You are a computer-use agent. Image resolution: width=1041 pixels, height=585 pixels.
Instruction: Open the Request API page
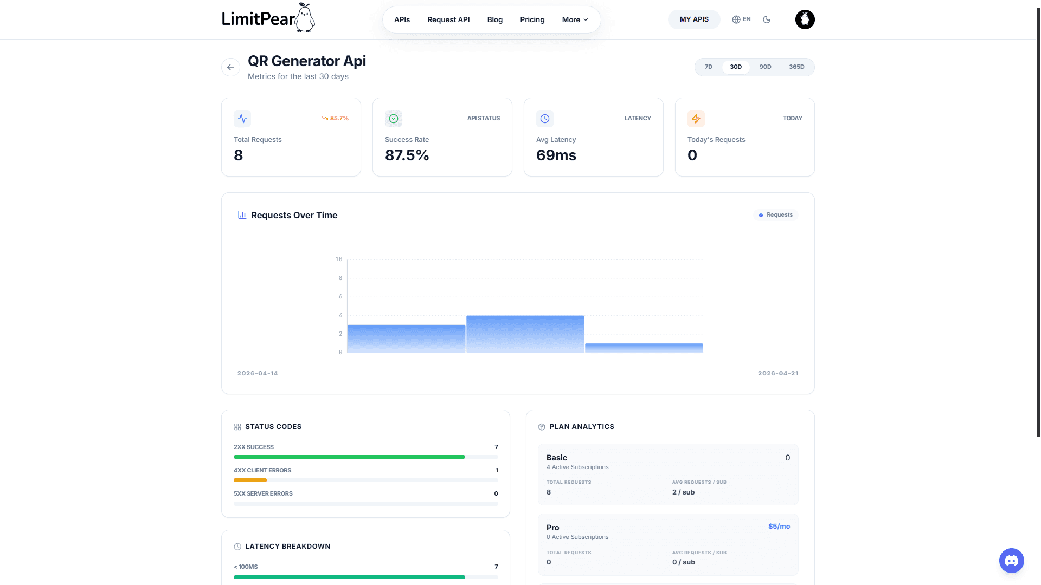(x=448, y=19)
